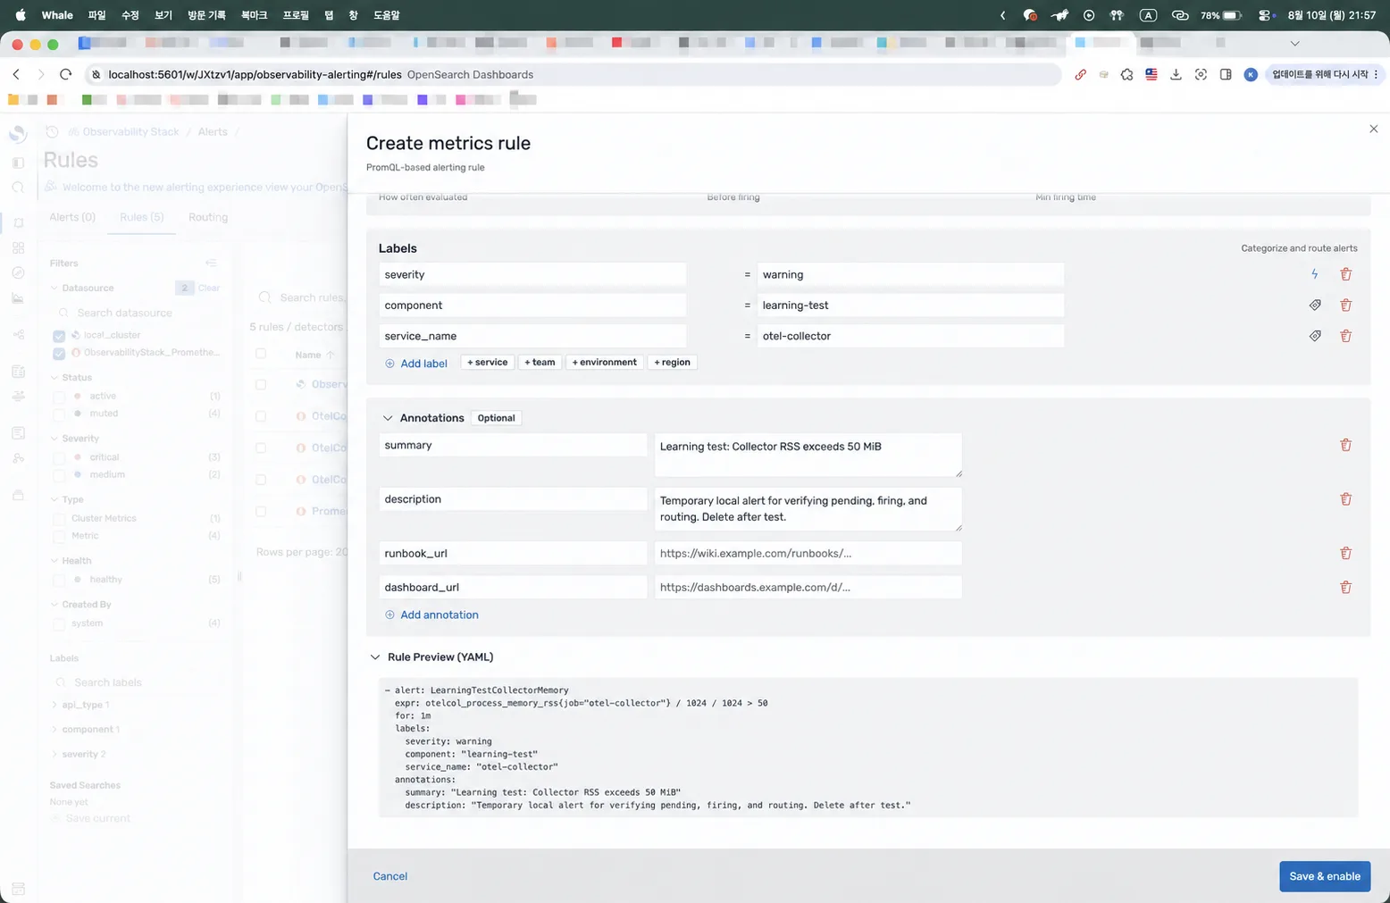Open the user profile K avatar

1251,74
